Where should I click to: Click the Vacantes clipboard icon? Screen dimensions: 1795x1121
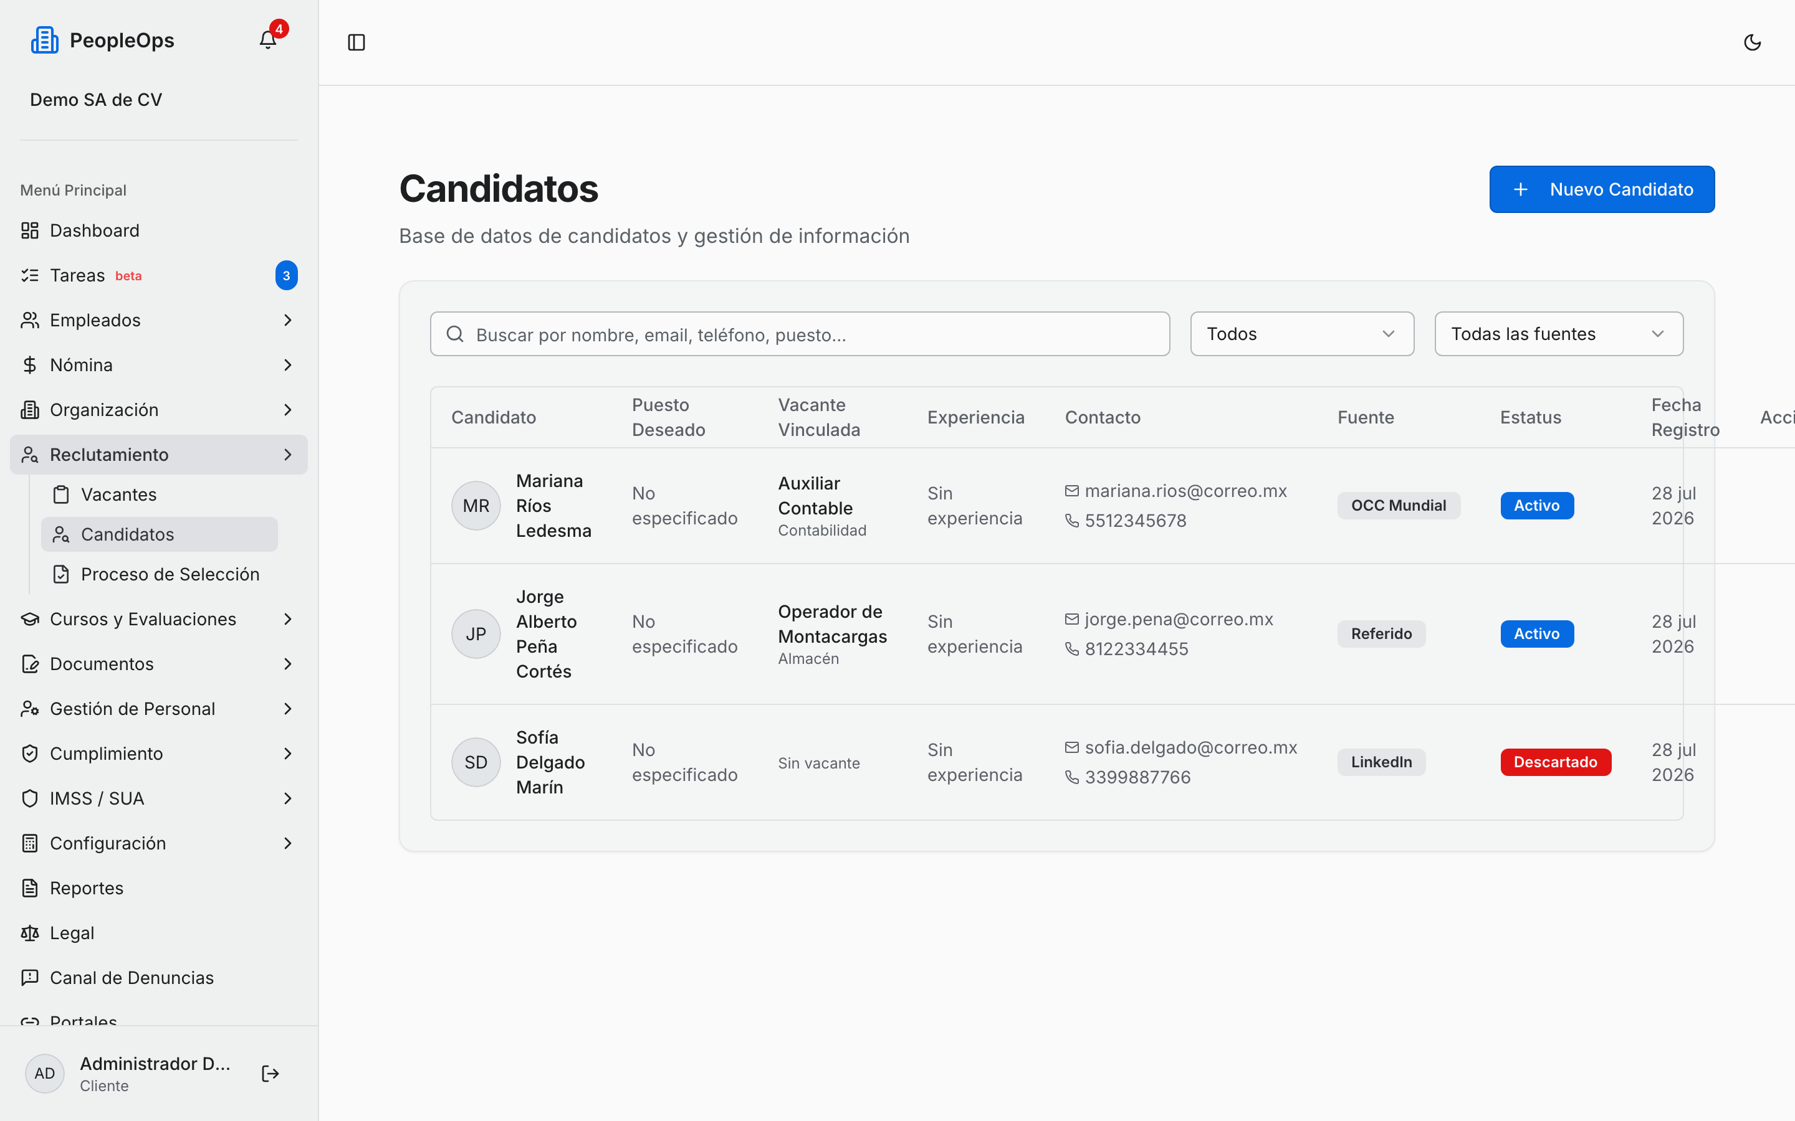62,494
